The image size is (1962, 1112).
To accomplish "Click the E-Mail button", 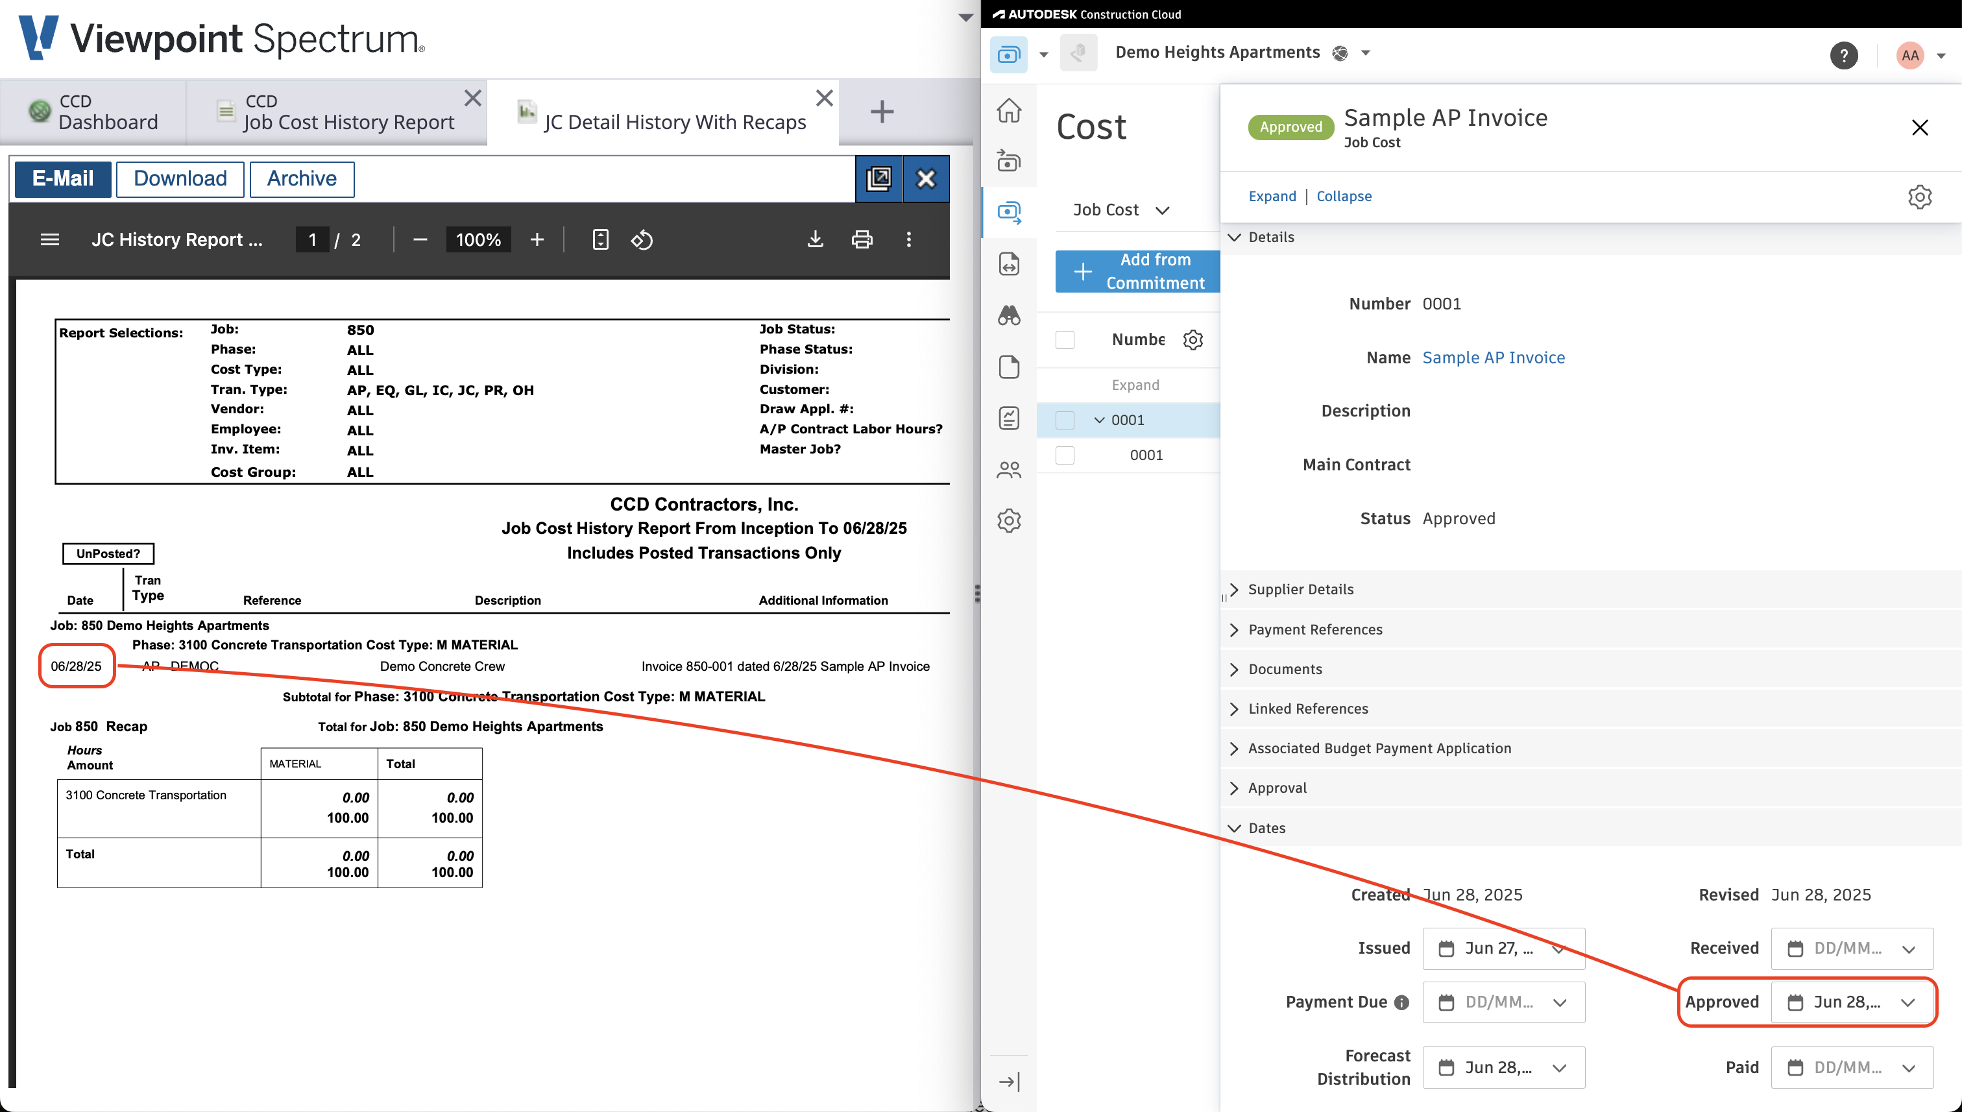I will pos(63,178).
